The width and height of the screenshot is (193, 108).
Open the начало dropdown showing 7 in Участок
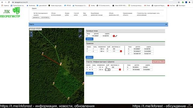(88, 70)
